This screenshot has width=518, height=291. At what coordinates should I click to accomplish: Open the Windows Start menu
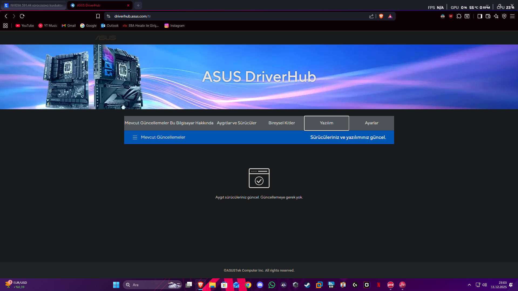click(x=116, y=285)
